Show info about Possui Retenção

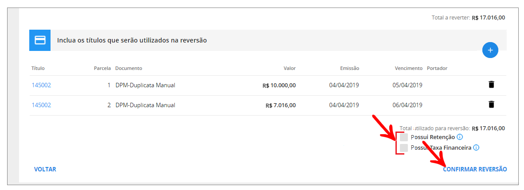coord(460,137)
